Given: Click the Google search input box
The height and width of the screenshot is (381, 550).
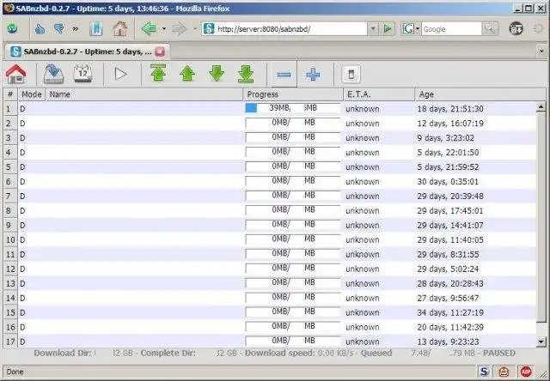Looking at the screenshot, I should [452, 29].
